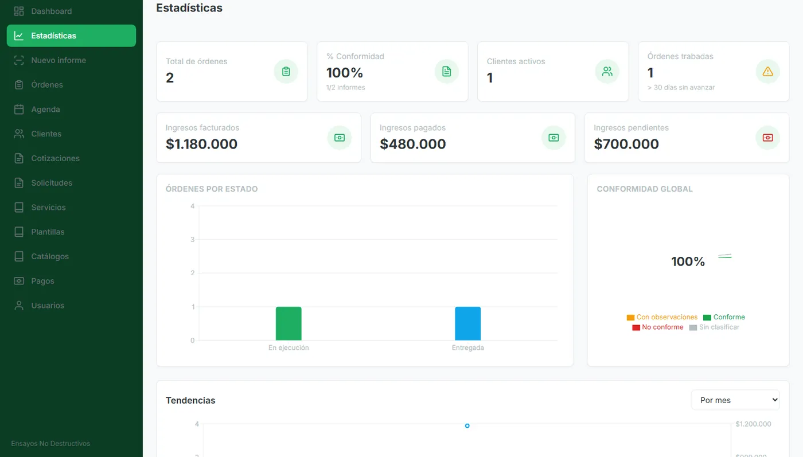Open the Agenda section
803x457 pixels.
(71, 110)
